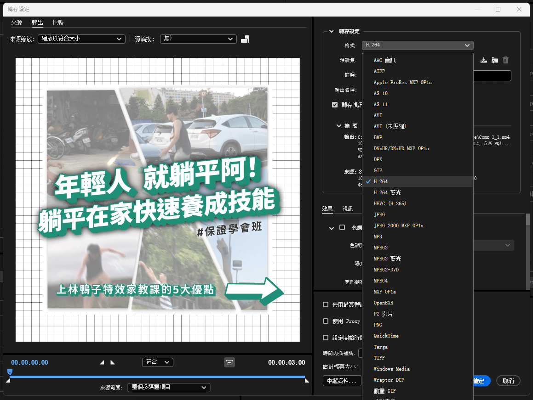Click the 中繼資料 button
The height and width of the screenshot is (400, 533).
[x=342, y=381]
